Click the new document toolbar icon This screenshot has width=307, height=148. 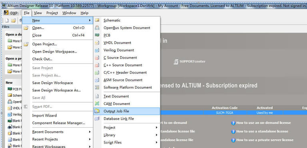click(x=7, y=20)
